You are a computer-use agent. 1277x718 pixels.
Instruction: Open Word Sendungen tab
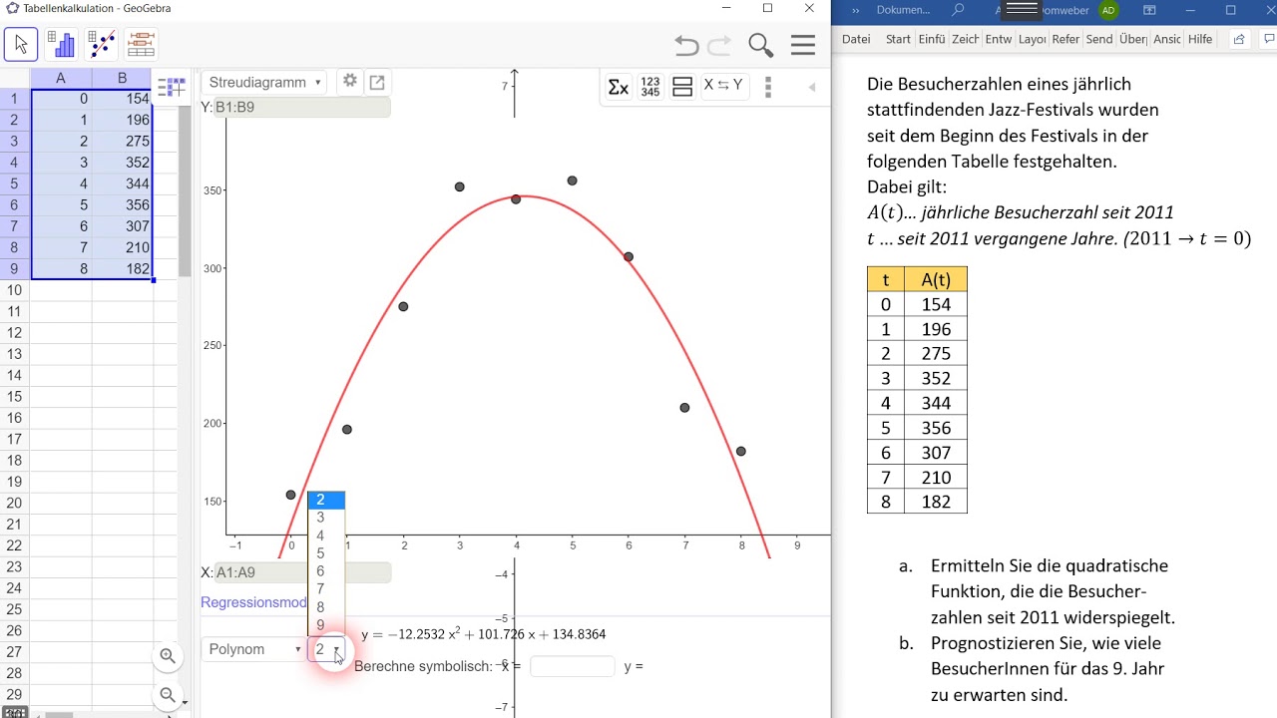[1099, 39]
